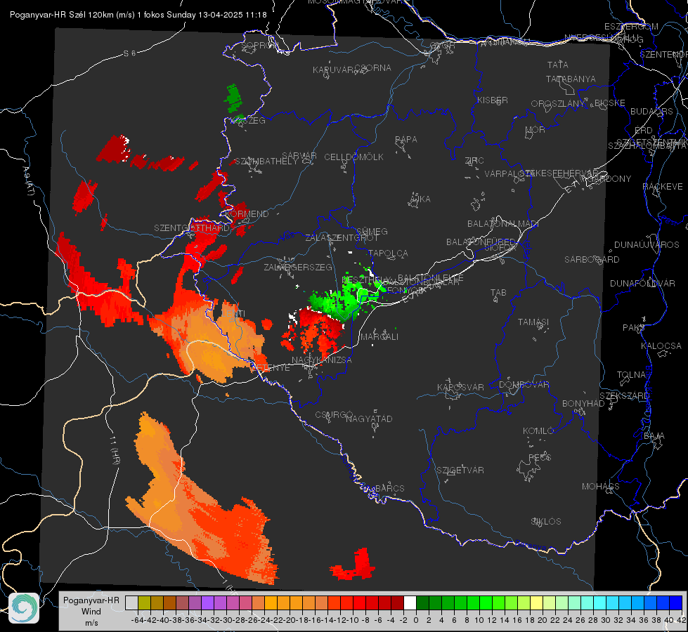Image resolution: width=688 pixels, height=632 pixels.
Task: Click the SÁRBOGÁRD city label
Action: click(x=592, y=260)
